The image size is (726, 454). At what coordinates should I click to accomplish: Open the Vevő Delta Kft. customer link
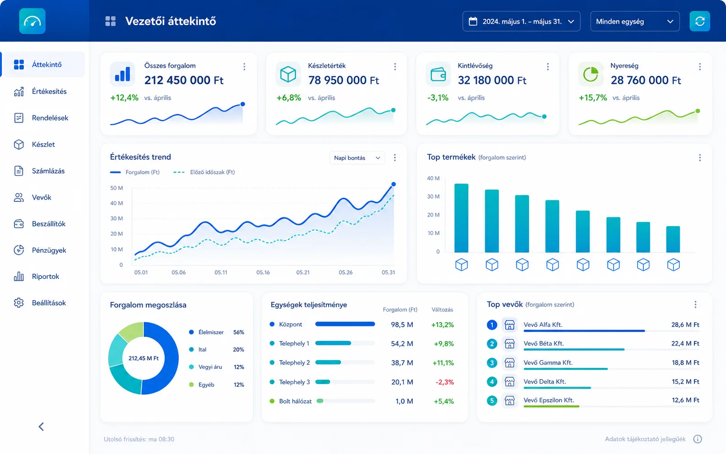pos(545,381)
